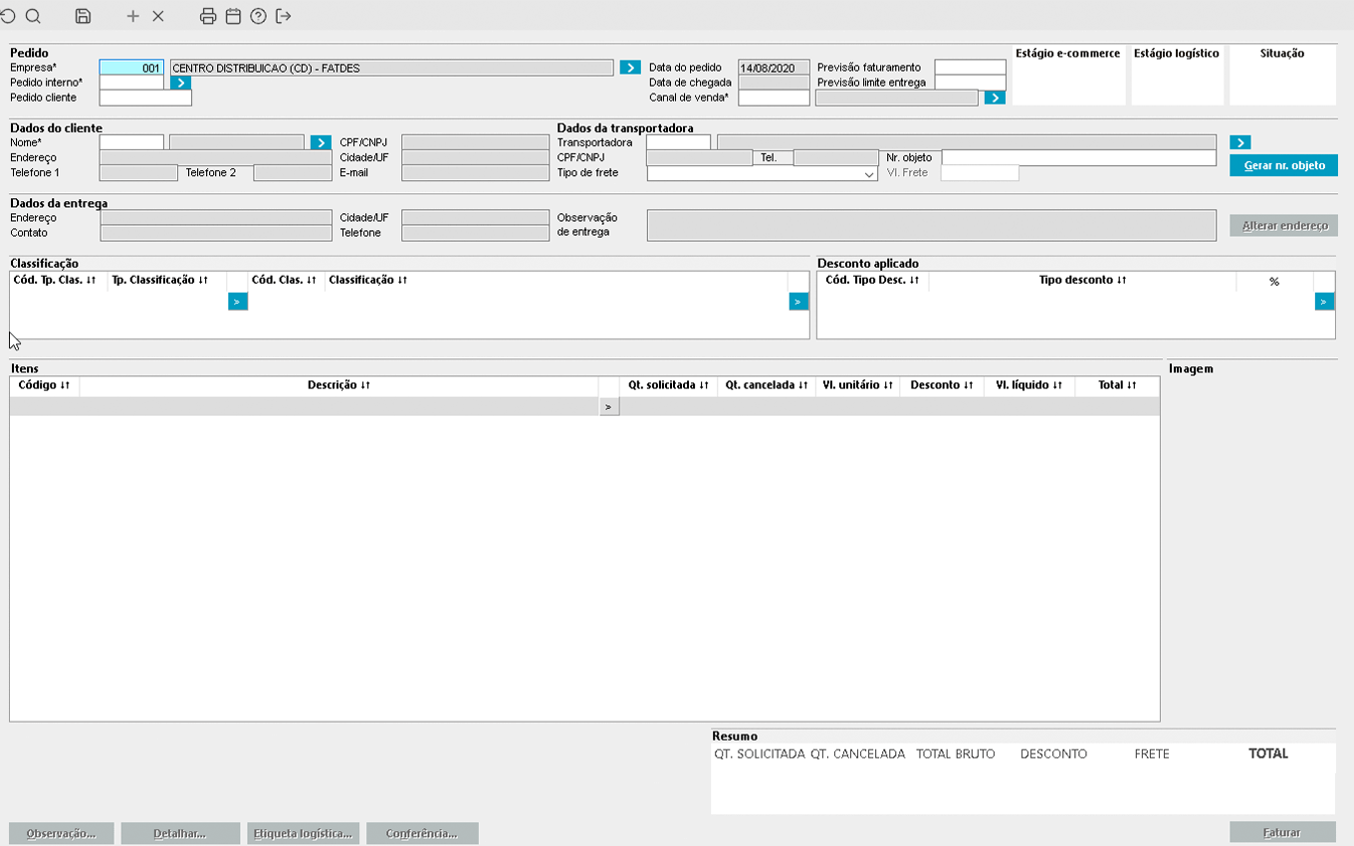Click the search magnifier toolbar icon

pyautogui.click(x=33, y=16)
